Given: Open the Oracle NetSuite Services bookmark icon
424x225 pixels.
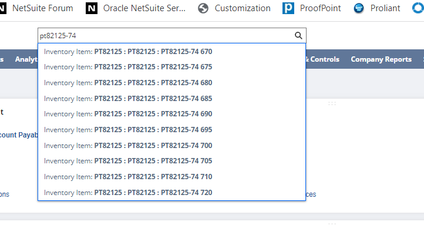Looking at the screenshot, I should [x=92, y=8].
